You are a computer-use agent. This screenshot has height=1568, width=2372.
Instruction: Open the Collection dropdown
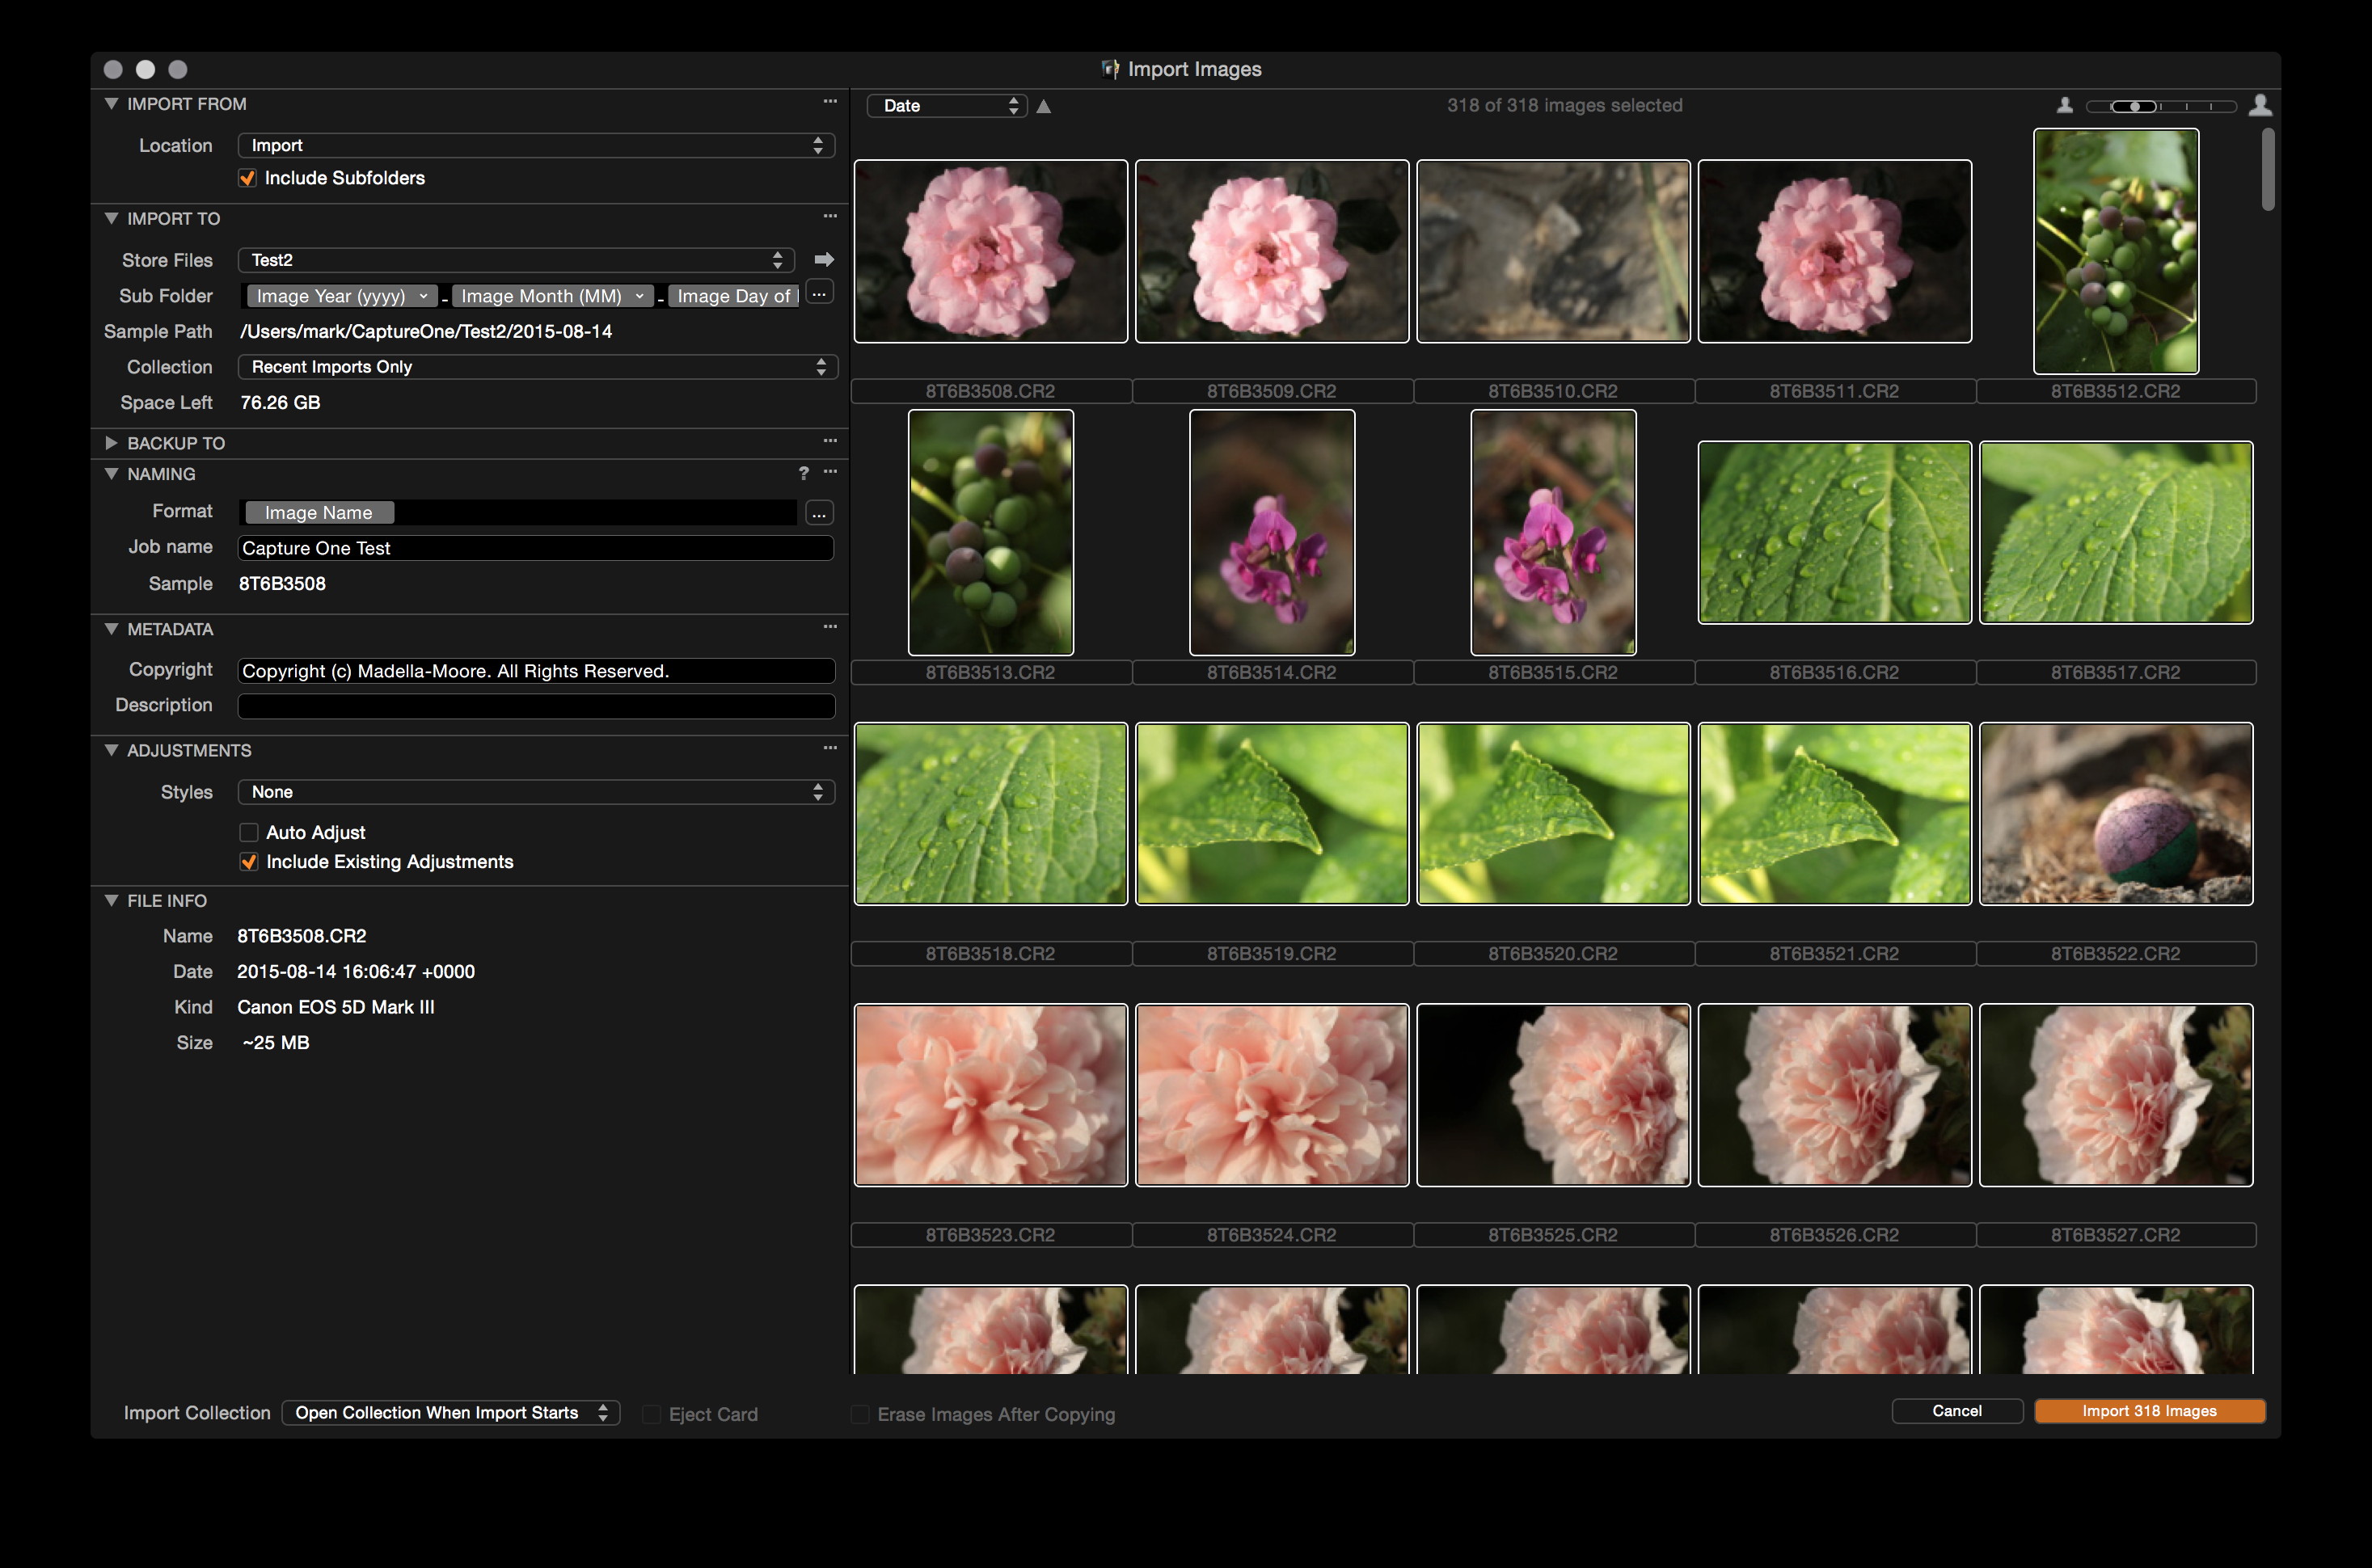tap(536, 367)
